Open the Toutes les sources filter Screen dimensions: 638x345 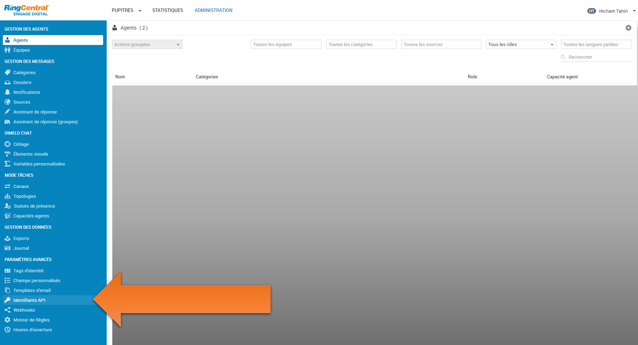click(x=441, y=44)
